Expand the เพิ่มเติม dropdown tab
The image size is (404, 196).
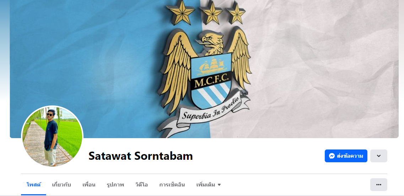tap(209, 185)
